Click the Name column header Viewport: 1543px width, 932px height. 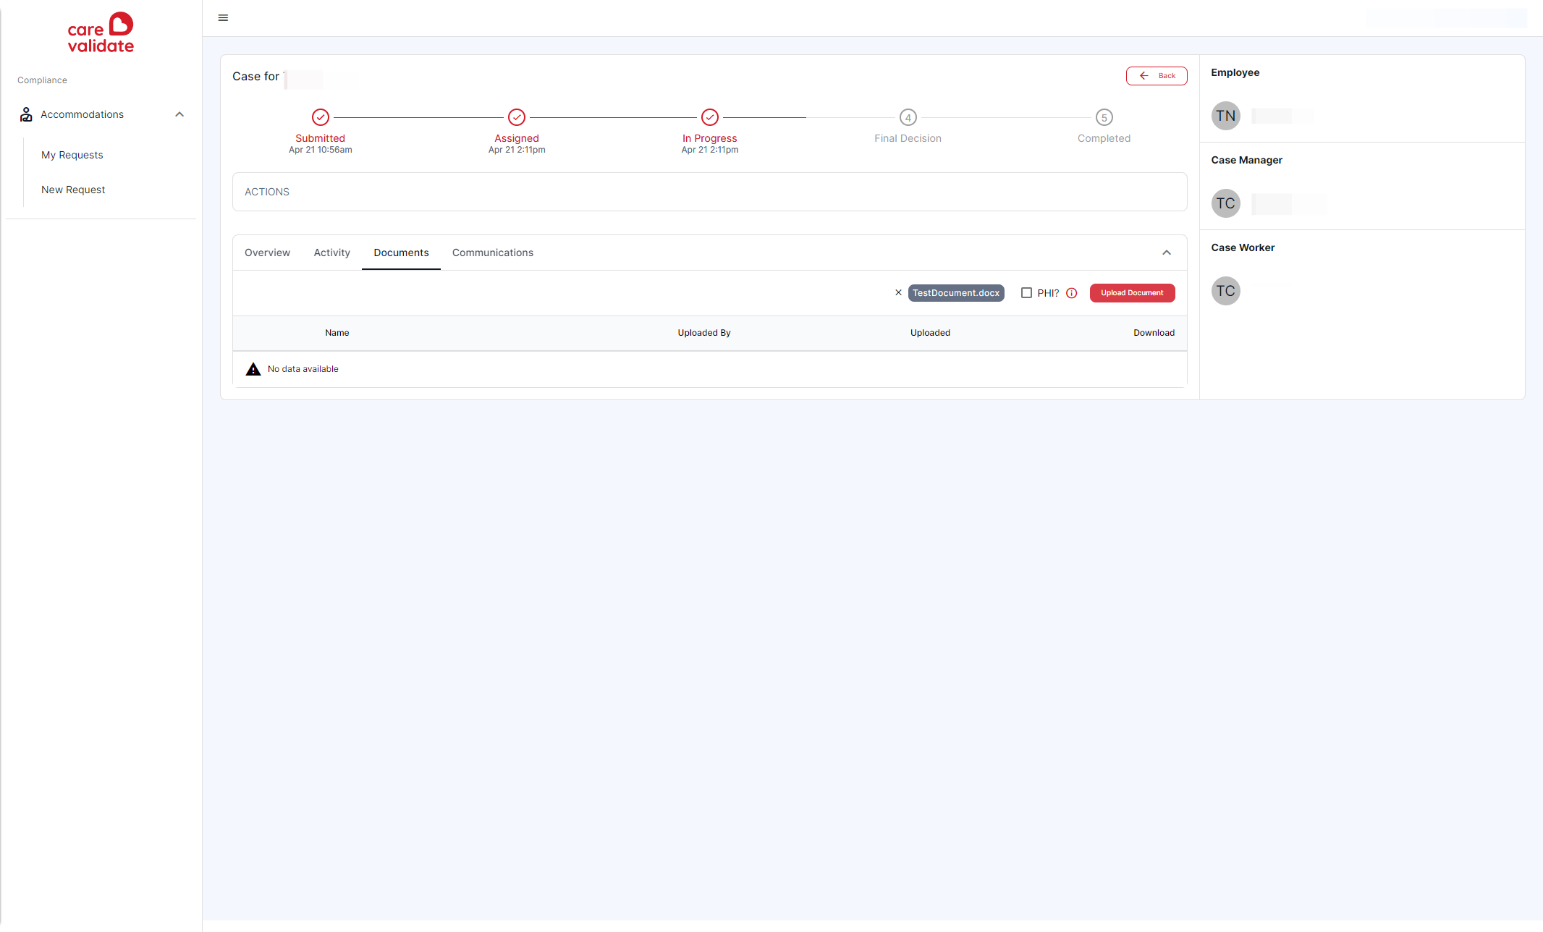(x=337, y=333)
